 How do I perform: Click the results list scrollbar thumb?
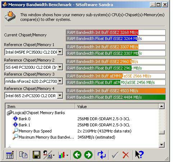click(x=161, y=132)
